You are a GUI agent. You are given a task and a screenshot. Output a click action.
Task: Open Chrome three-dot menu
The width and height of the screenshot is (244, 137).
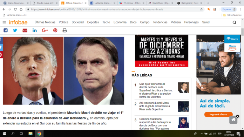(x=240, y=9)
